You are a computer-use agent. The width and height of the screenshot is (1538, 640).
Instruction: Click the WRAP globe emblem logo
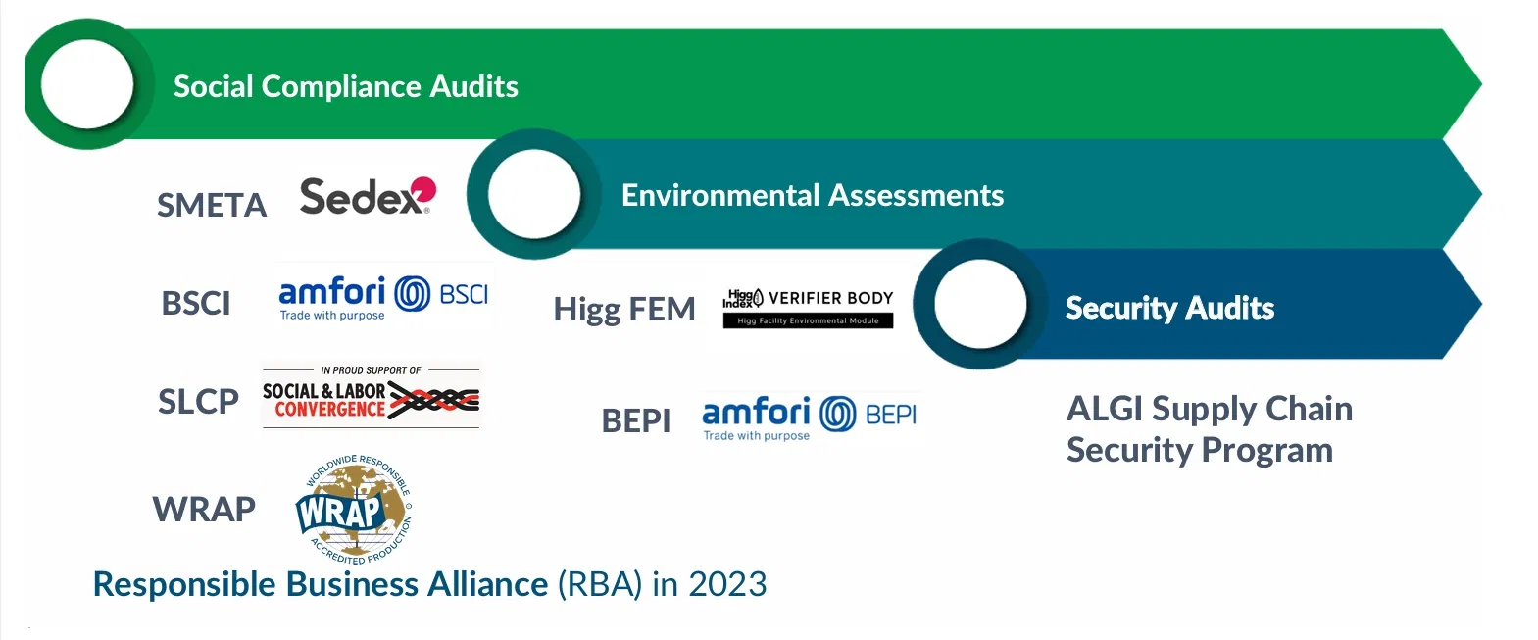(354, 510)
